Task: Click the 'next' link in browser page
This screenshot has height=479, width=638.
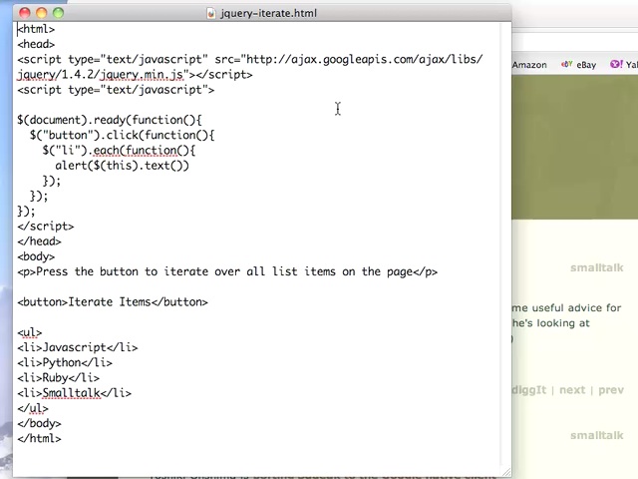Action: 572,390
